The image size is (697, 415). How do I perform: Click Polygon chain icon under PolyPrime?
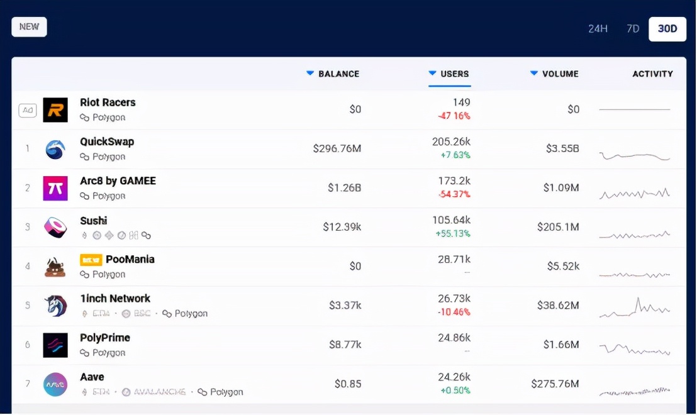pos(84,352)
